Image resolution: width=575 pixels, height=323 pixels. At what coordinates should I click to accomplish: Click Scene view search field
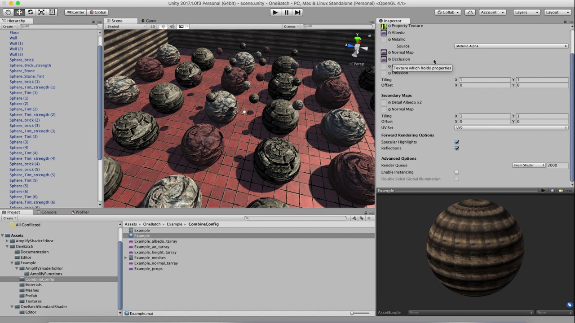337,26
